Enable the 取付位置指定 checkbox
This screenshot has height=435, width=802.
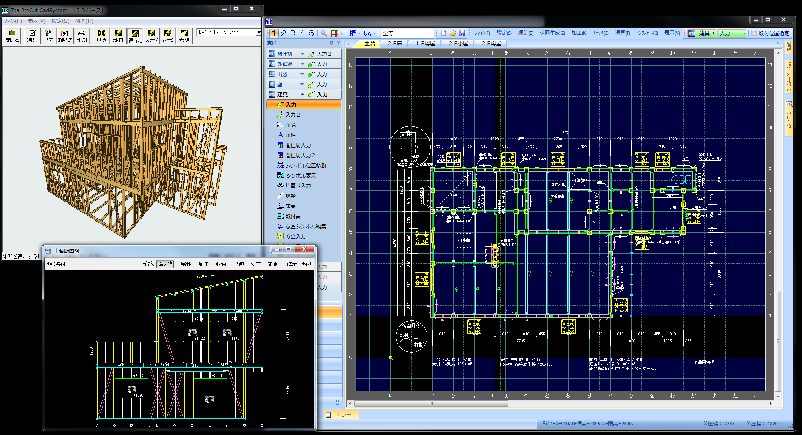(x=754, y=33)
